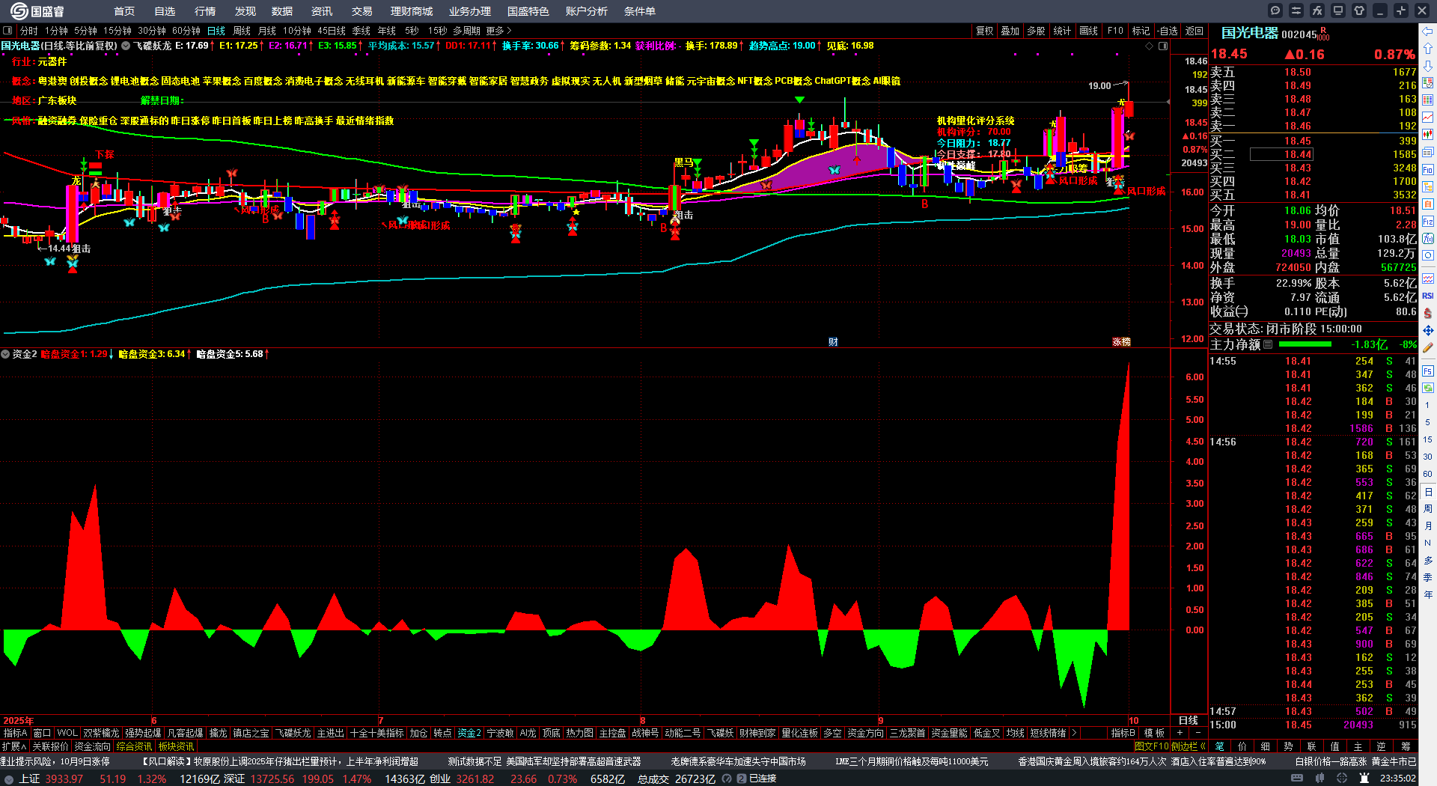Image resolution: width=1437 pixels, height=786 pixels.
Task: Click the + zoom in chart button
Action: coord(1180,733)
